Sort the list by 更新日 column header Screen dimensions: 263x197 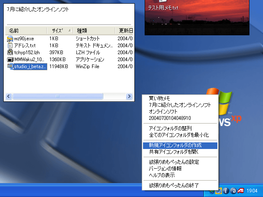(x=124, y=31)
